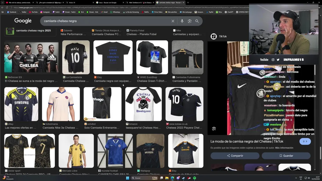This screenshot has height=181, width=322.
Task: Open eBay Samsung yellow-black jersey thumbnail
Action: [21, 104]
